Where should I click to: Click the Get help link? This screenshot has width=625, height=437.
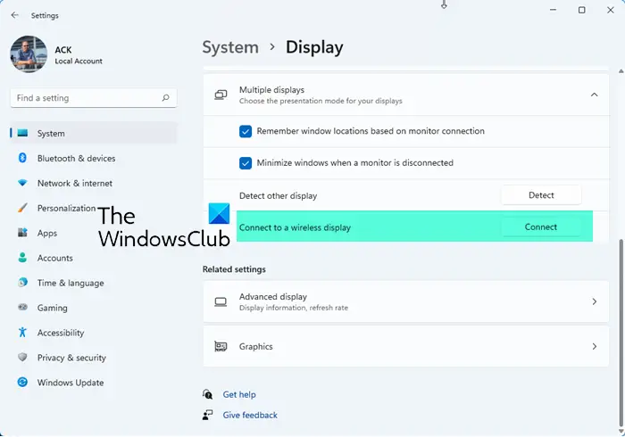(239, 394)
